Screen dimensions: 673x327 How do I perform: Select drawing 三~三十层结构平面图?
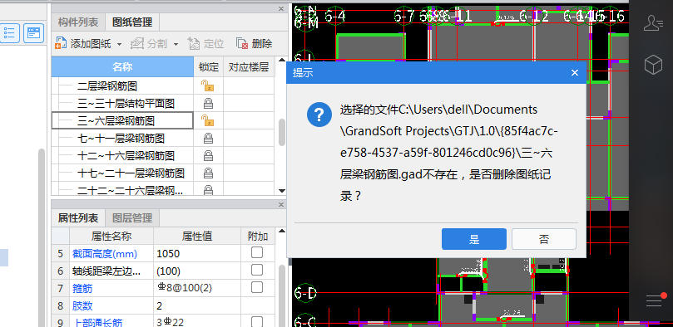pos(126,104)
